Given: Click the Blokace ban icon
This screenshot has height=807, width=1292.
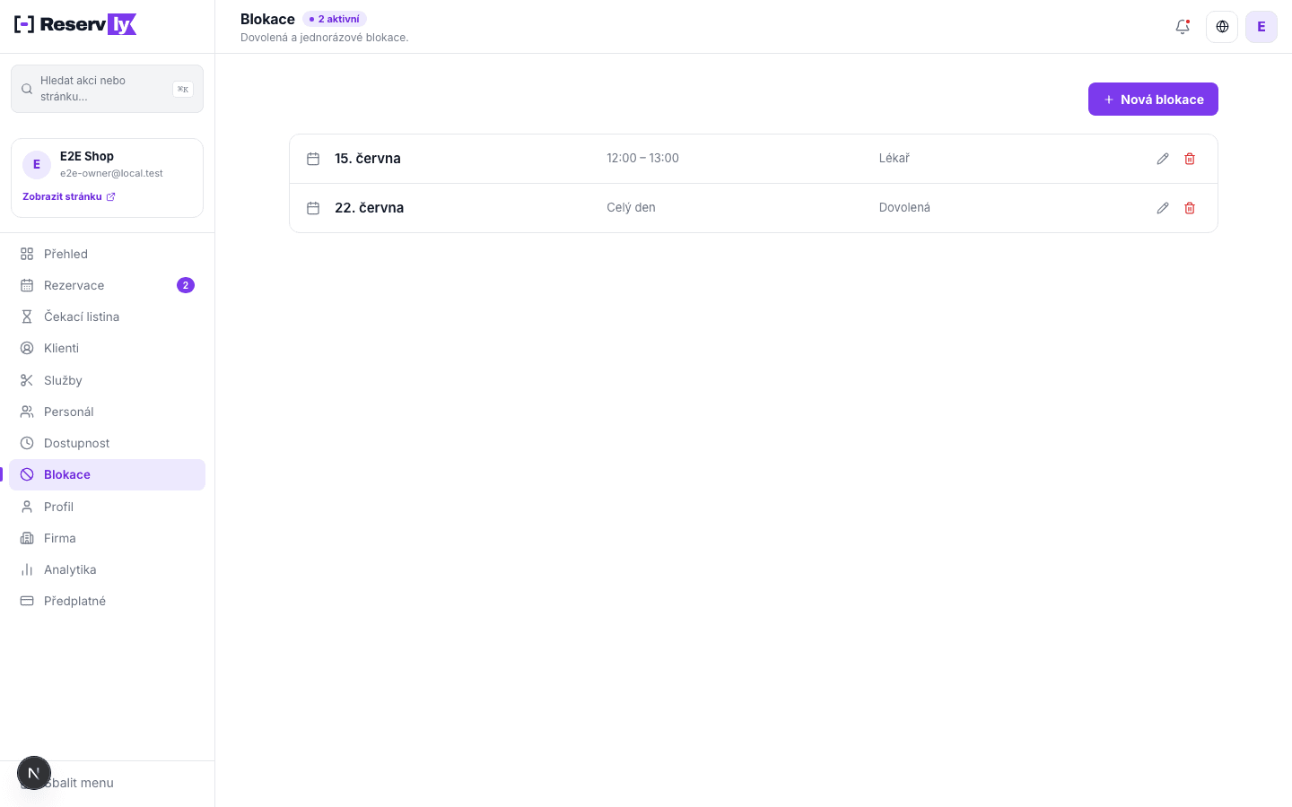Looking at the screenshot, I should 27,474.
